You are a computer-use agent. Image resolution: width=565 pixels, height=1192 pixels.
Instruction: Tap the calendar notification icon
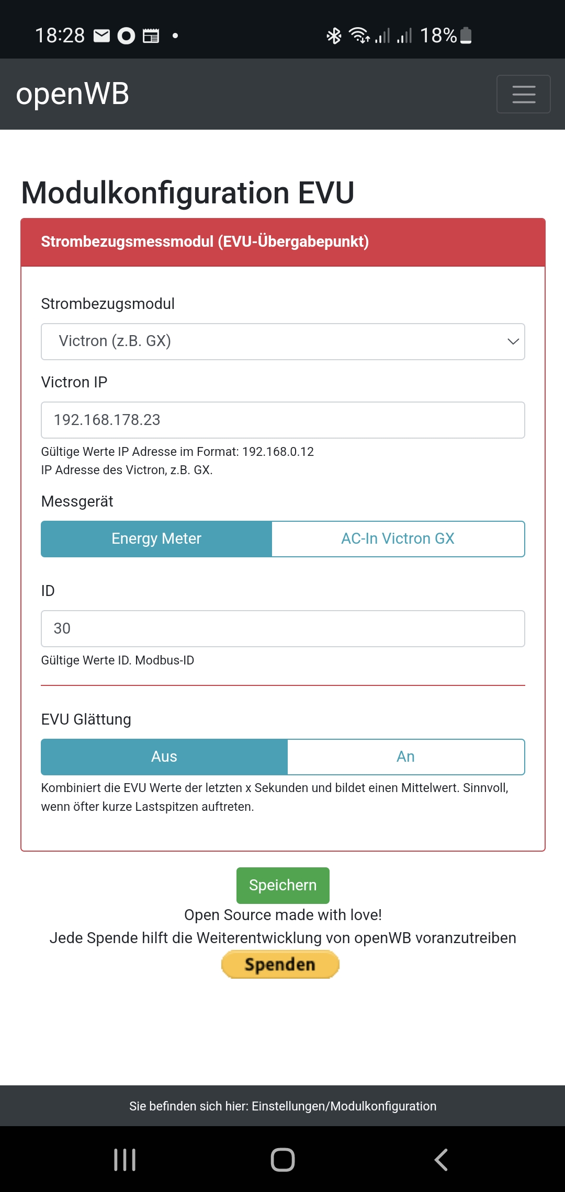click(x=151, y=36)
